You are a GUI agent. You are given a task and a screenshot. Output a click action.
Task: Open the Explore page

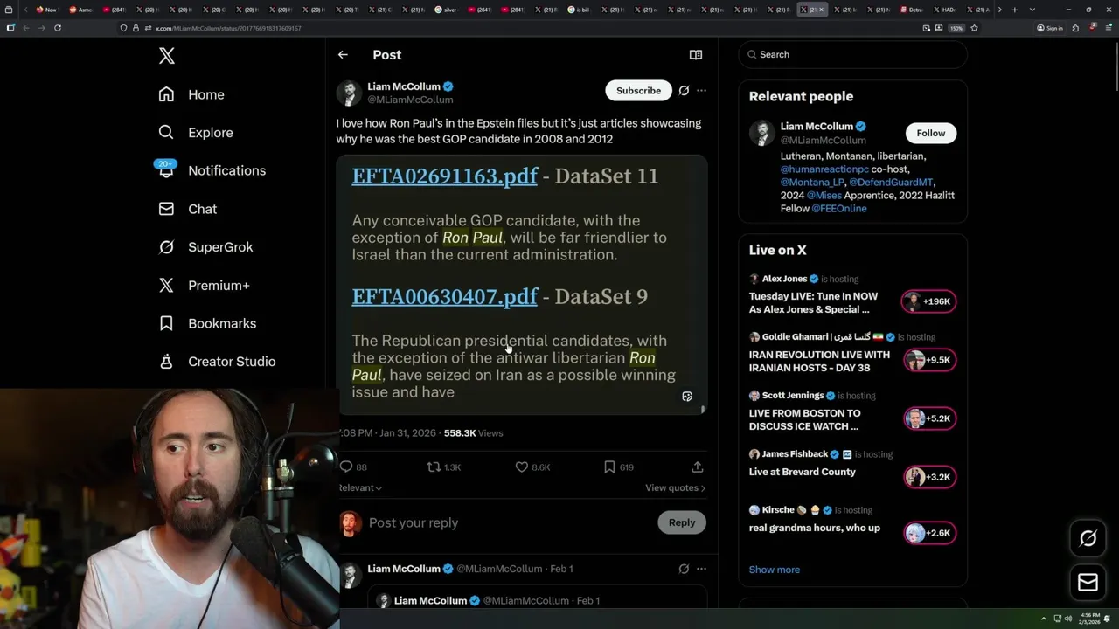click(196, 133)
